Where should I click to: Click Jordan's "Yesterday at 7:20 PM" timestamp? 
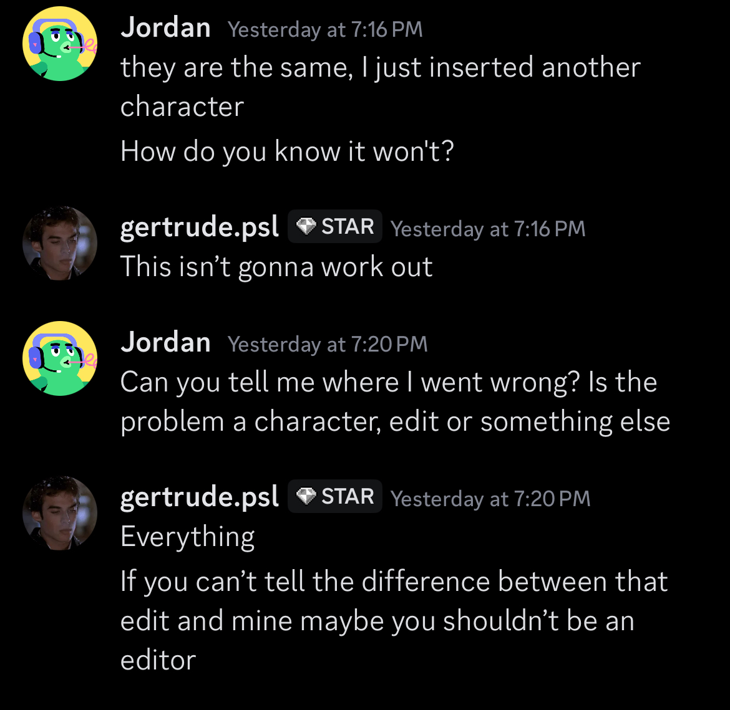[328, 344]
